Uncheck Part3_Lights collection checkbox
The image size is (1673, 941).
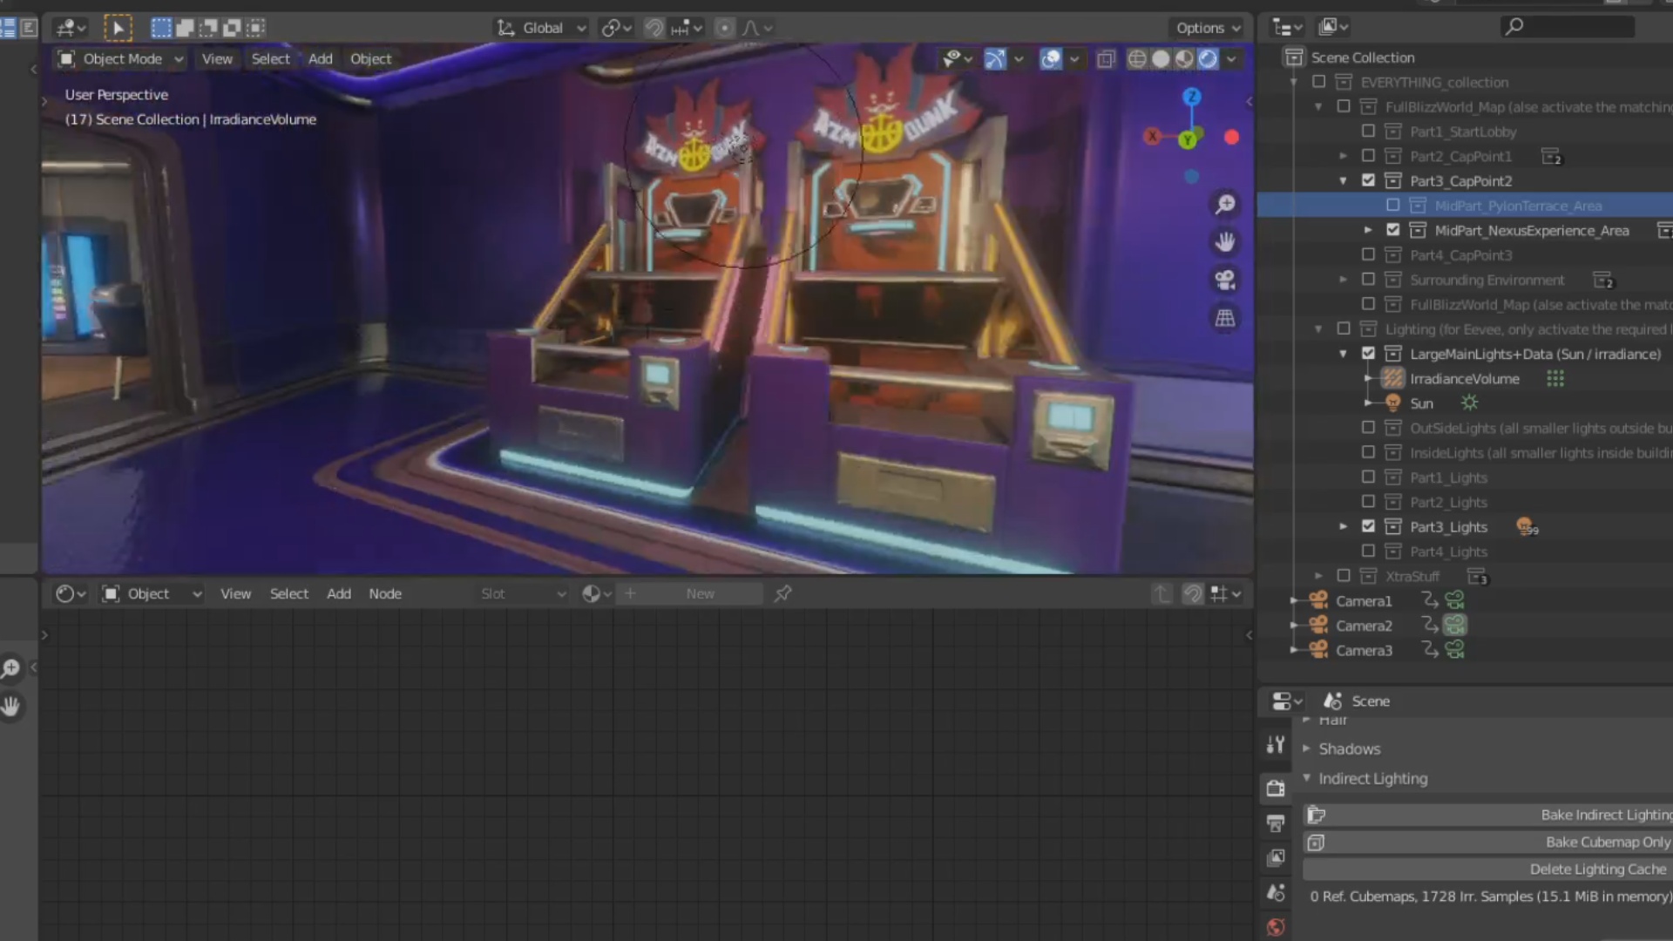coord(1368,526)
